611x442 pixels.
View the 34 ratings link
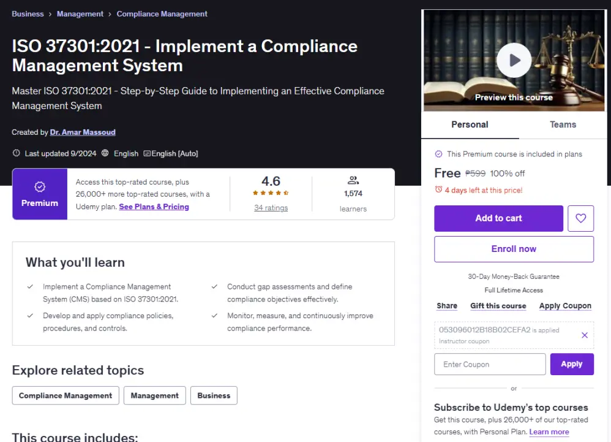[271, 208]
